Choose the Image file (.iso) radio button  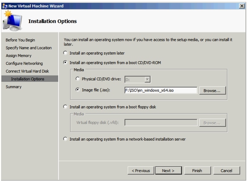(77, 90)
